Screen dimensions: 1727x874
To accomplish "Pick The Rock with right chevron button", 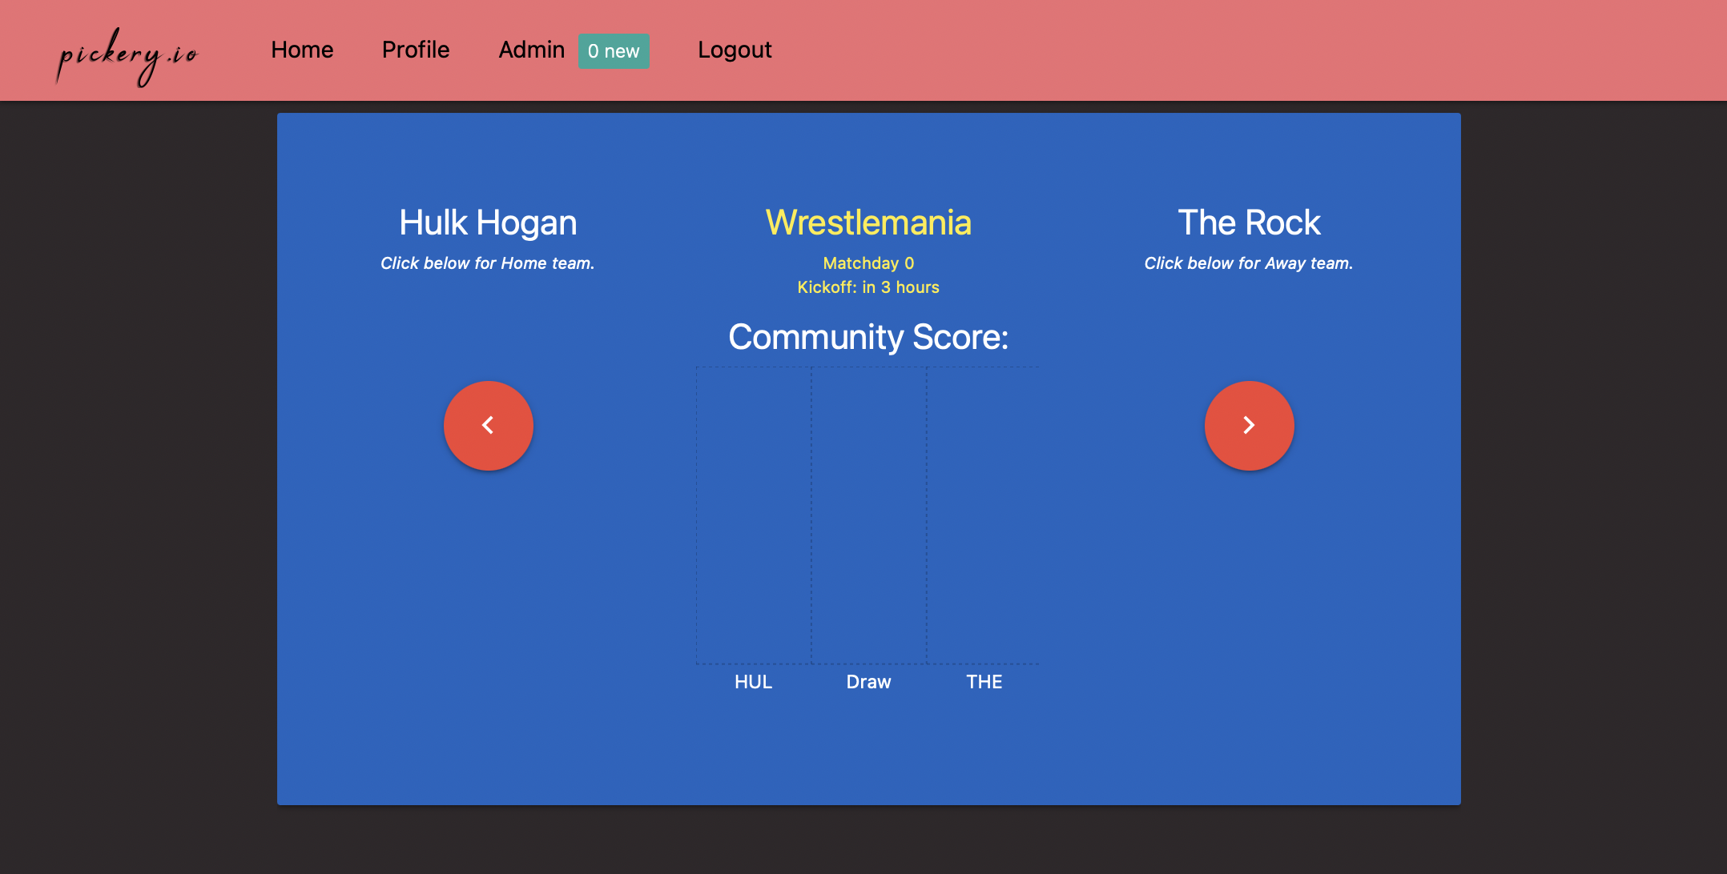I will [x=1250, y=425].
